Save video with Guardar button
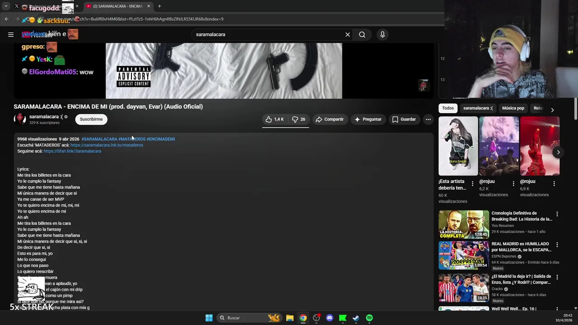578x325 pixels. [x=404, y=119]
